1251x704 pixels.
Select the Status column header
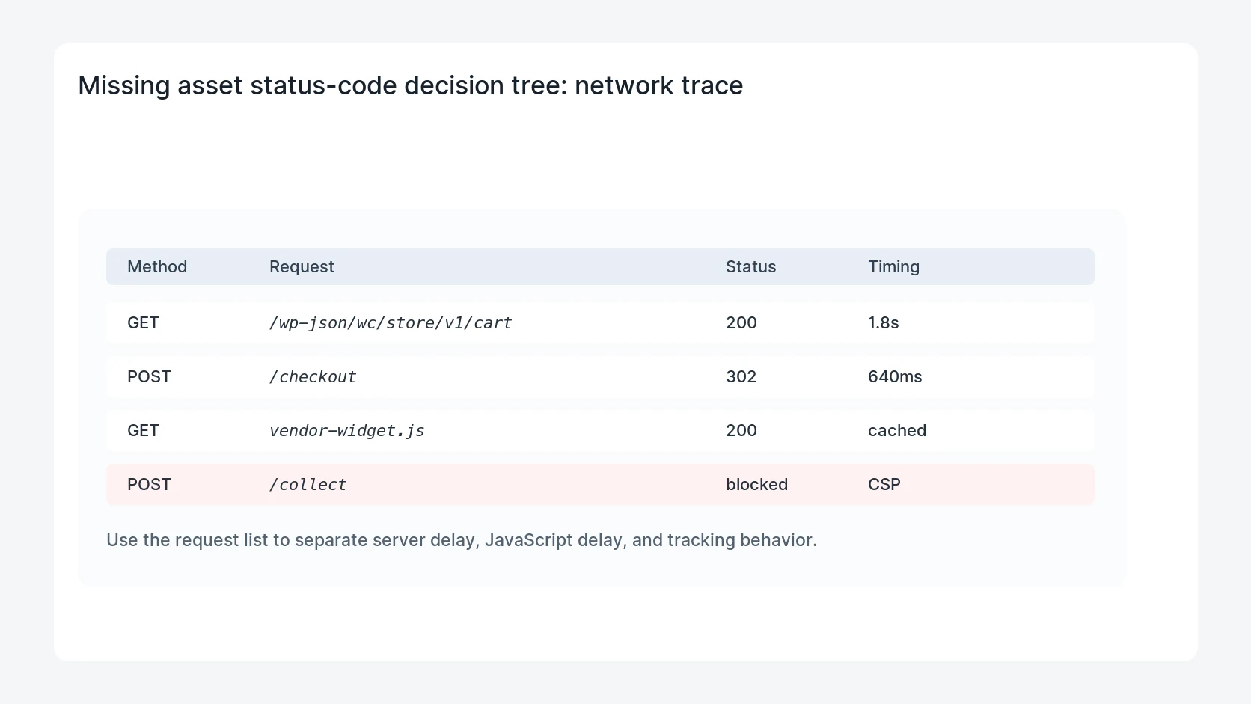coord(750,267)
